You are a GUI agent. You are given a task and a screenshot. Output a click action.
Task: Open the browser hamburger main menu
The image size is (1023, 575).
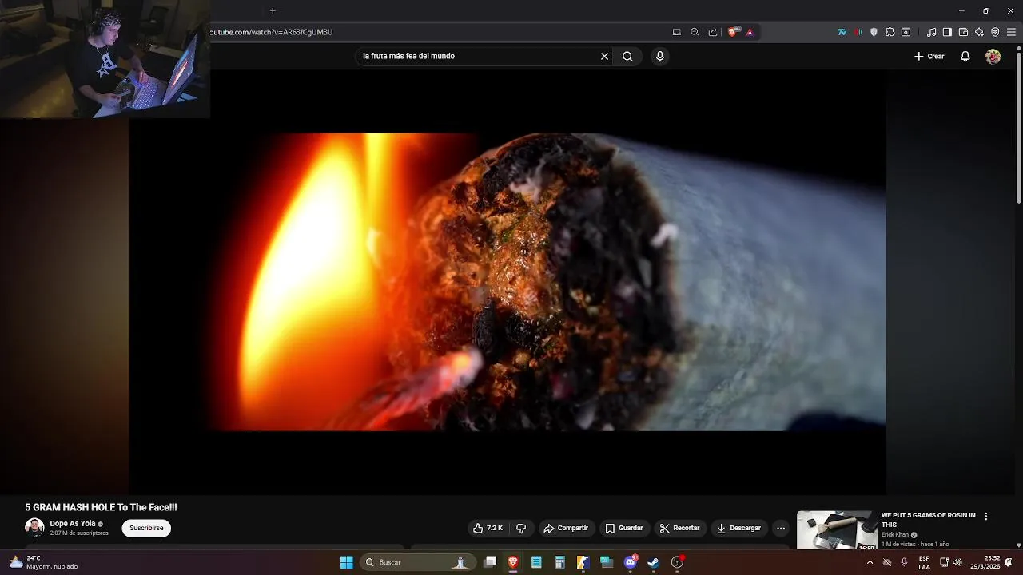1012,32
